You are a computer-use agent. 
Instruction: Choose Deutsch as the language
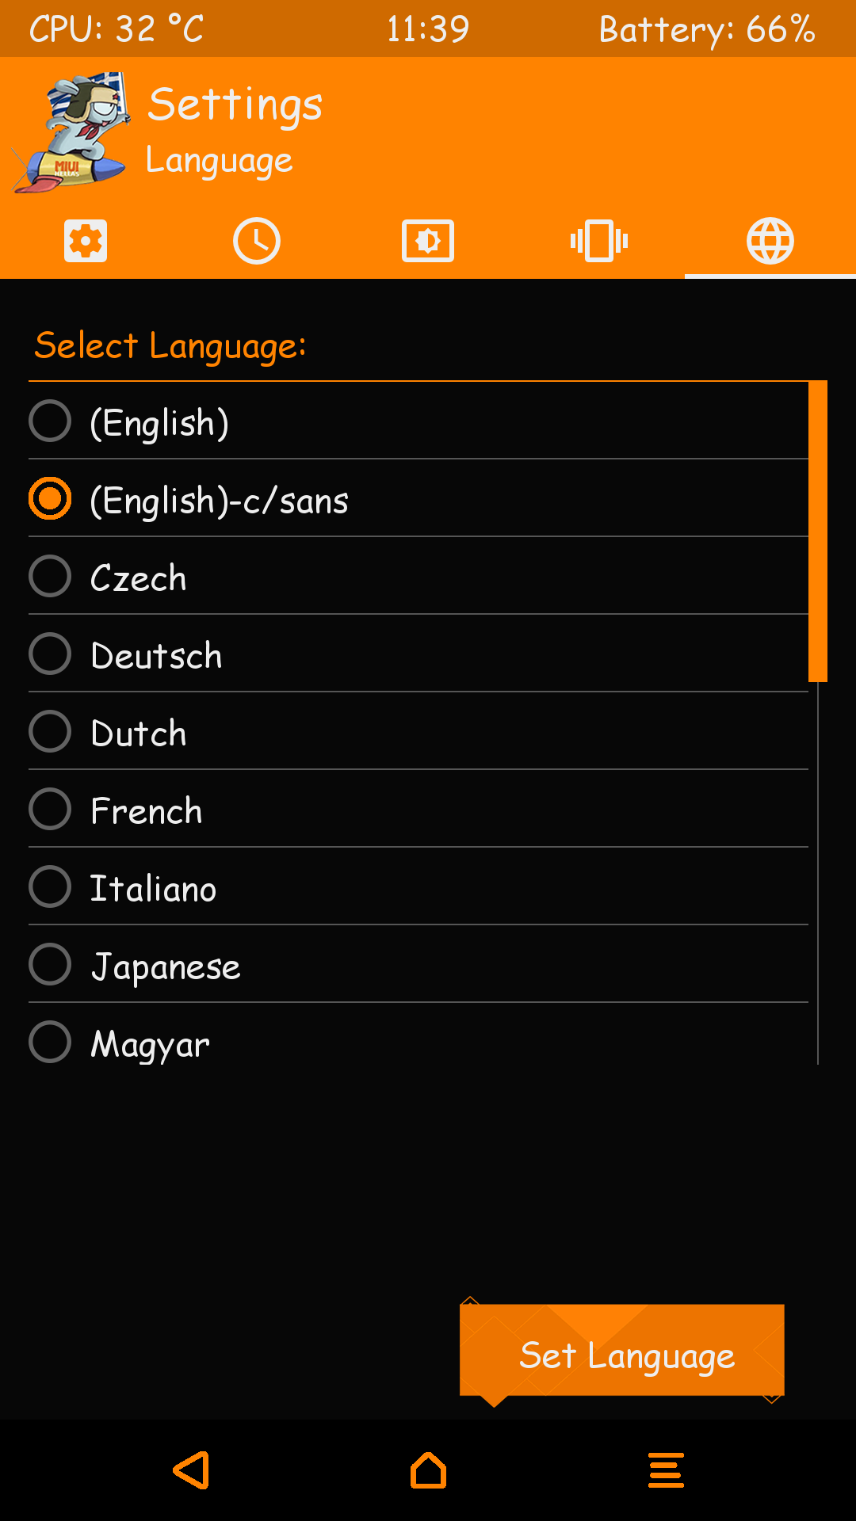pos(50,654)
